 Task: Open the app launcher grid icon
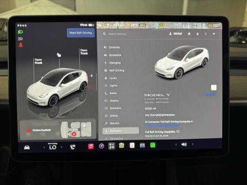[x=112, y=146]
